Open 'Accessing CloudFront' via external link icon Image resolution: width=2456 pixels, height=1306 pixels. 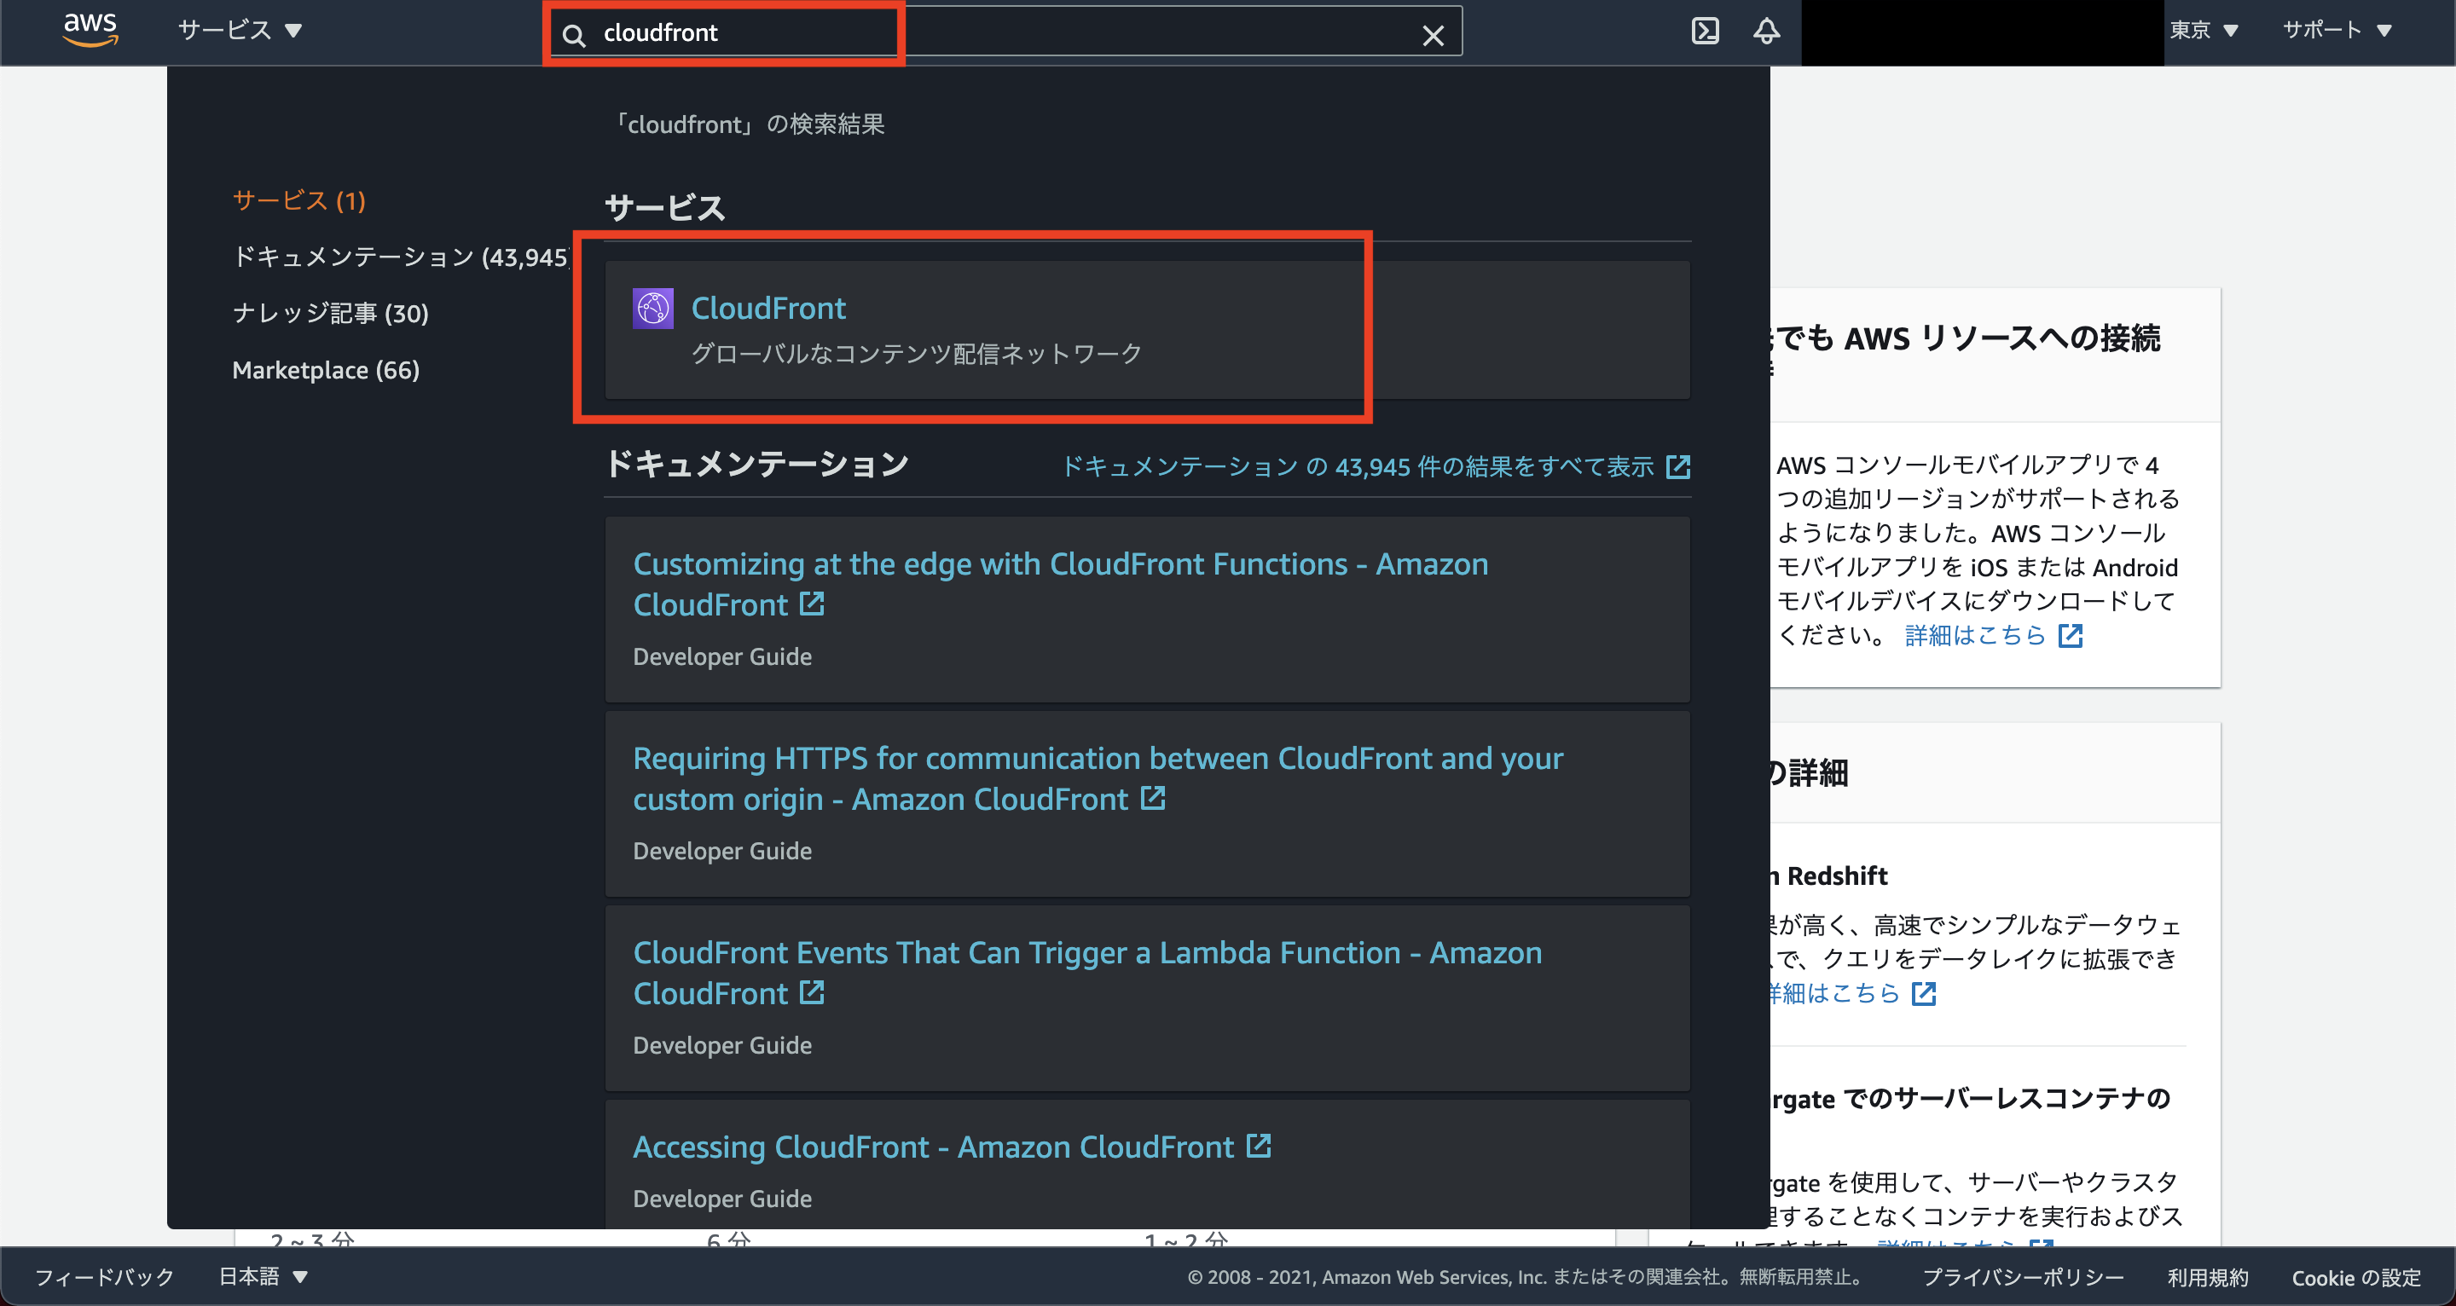(1259, 1146)
